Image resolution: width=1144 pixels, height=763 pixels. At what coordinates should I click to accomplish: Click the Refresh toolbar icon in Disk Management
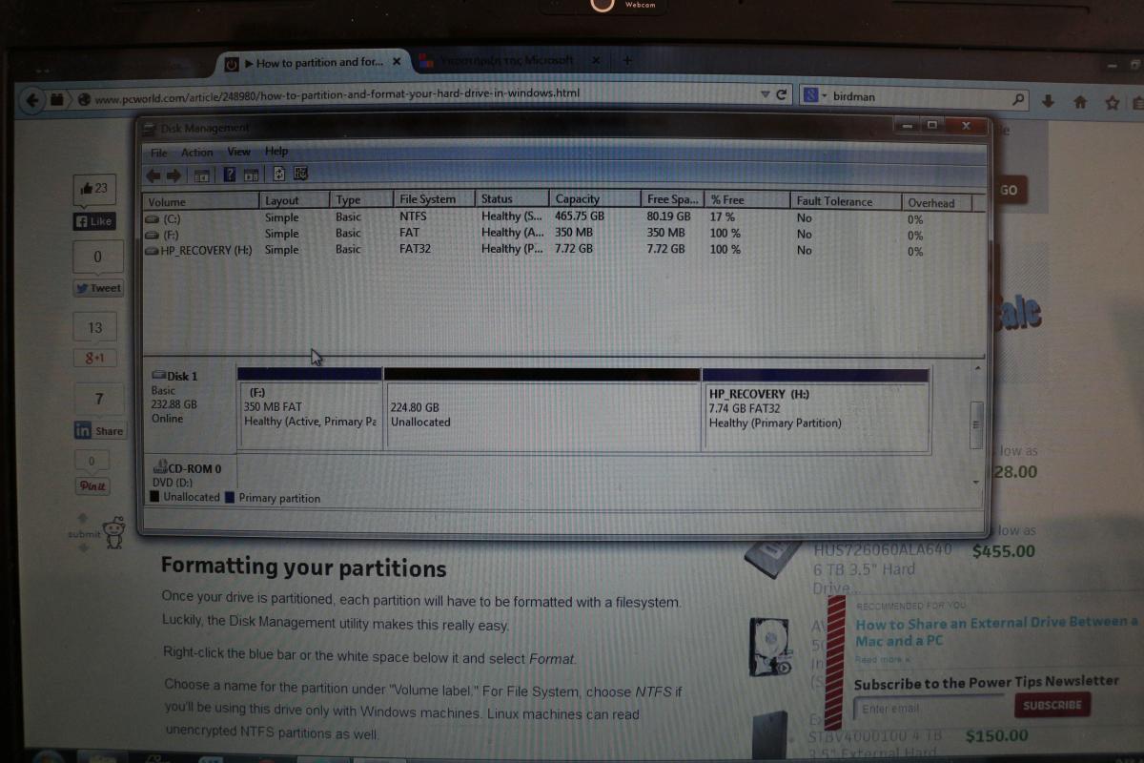(279, 175)
